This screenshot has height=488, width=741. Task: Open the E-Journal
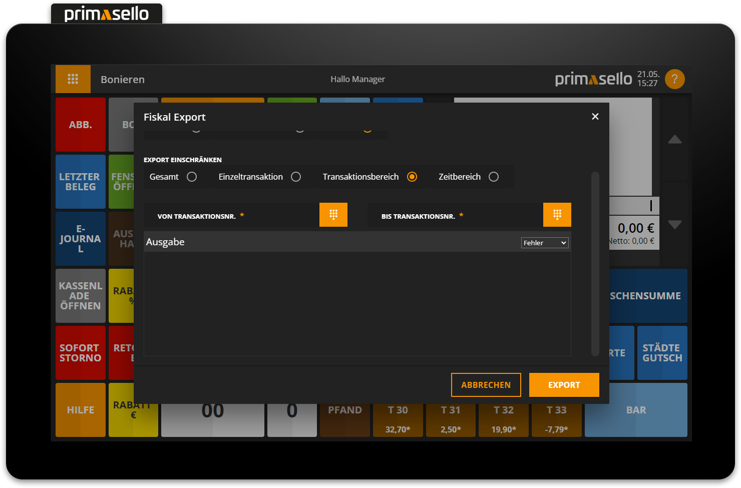point(80,239)
